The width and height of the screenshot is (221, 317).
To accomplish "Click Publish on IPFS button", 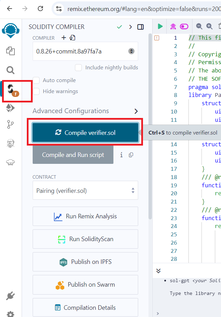I will [85, 262].
